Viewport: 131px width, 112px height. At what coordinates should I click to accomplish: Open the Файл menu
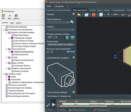coord(49,6)
